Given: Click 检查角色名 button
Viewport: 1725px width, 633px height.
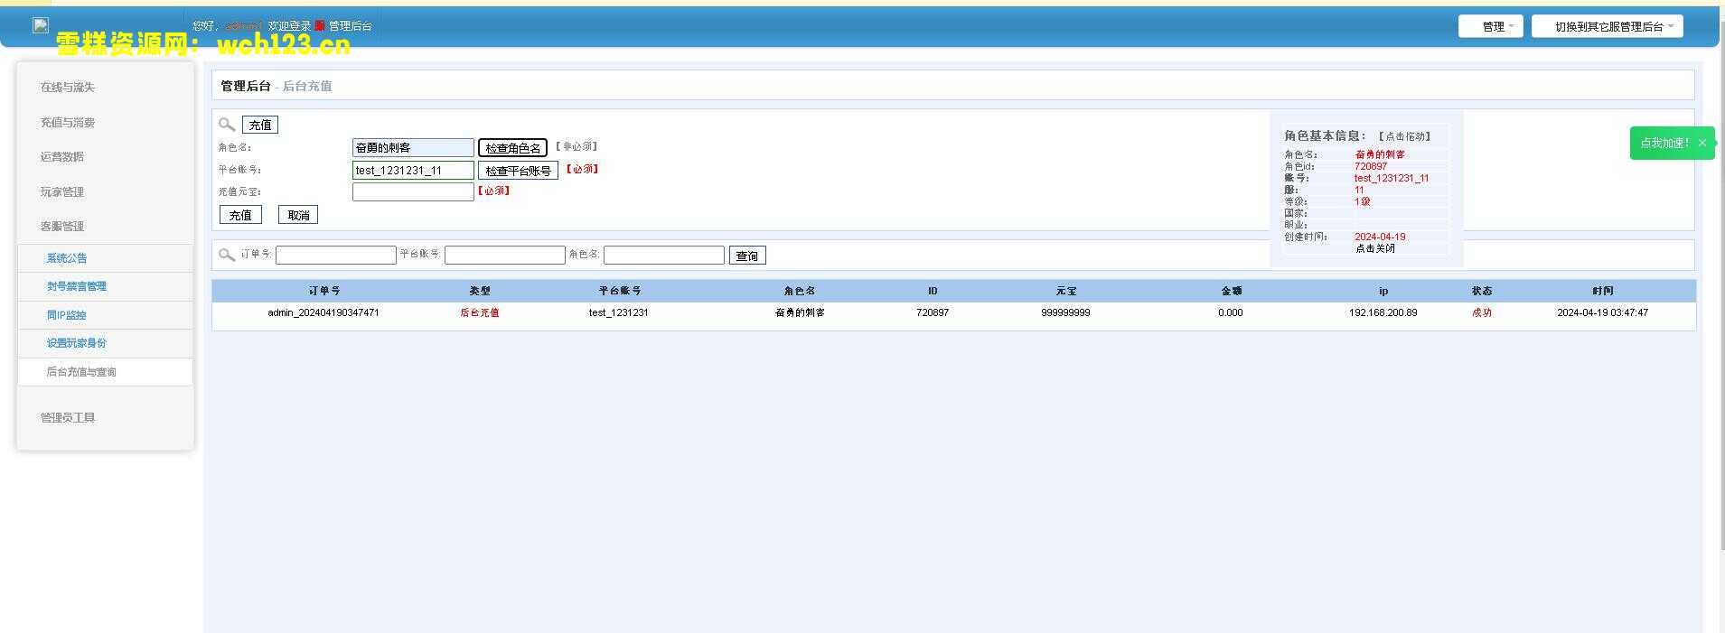Looking at the screenshot, I should point(512,148).
